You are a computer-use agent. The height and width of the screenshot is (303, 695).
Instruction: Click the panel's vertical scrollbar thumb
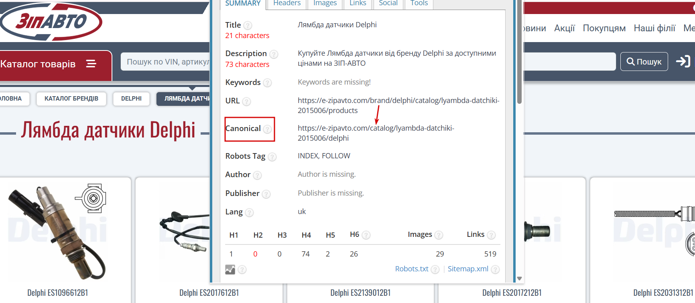[519, 52]
